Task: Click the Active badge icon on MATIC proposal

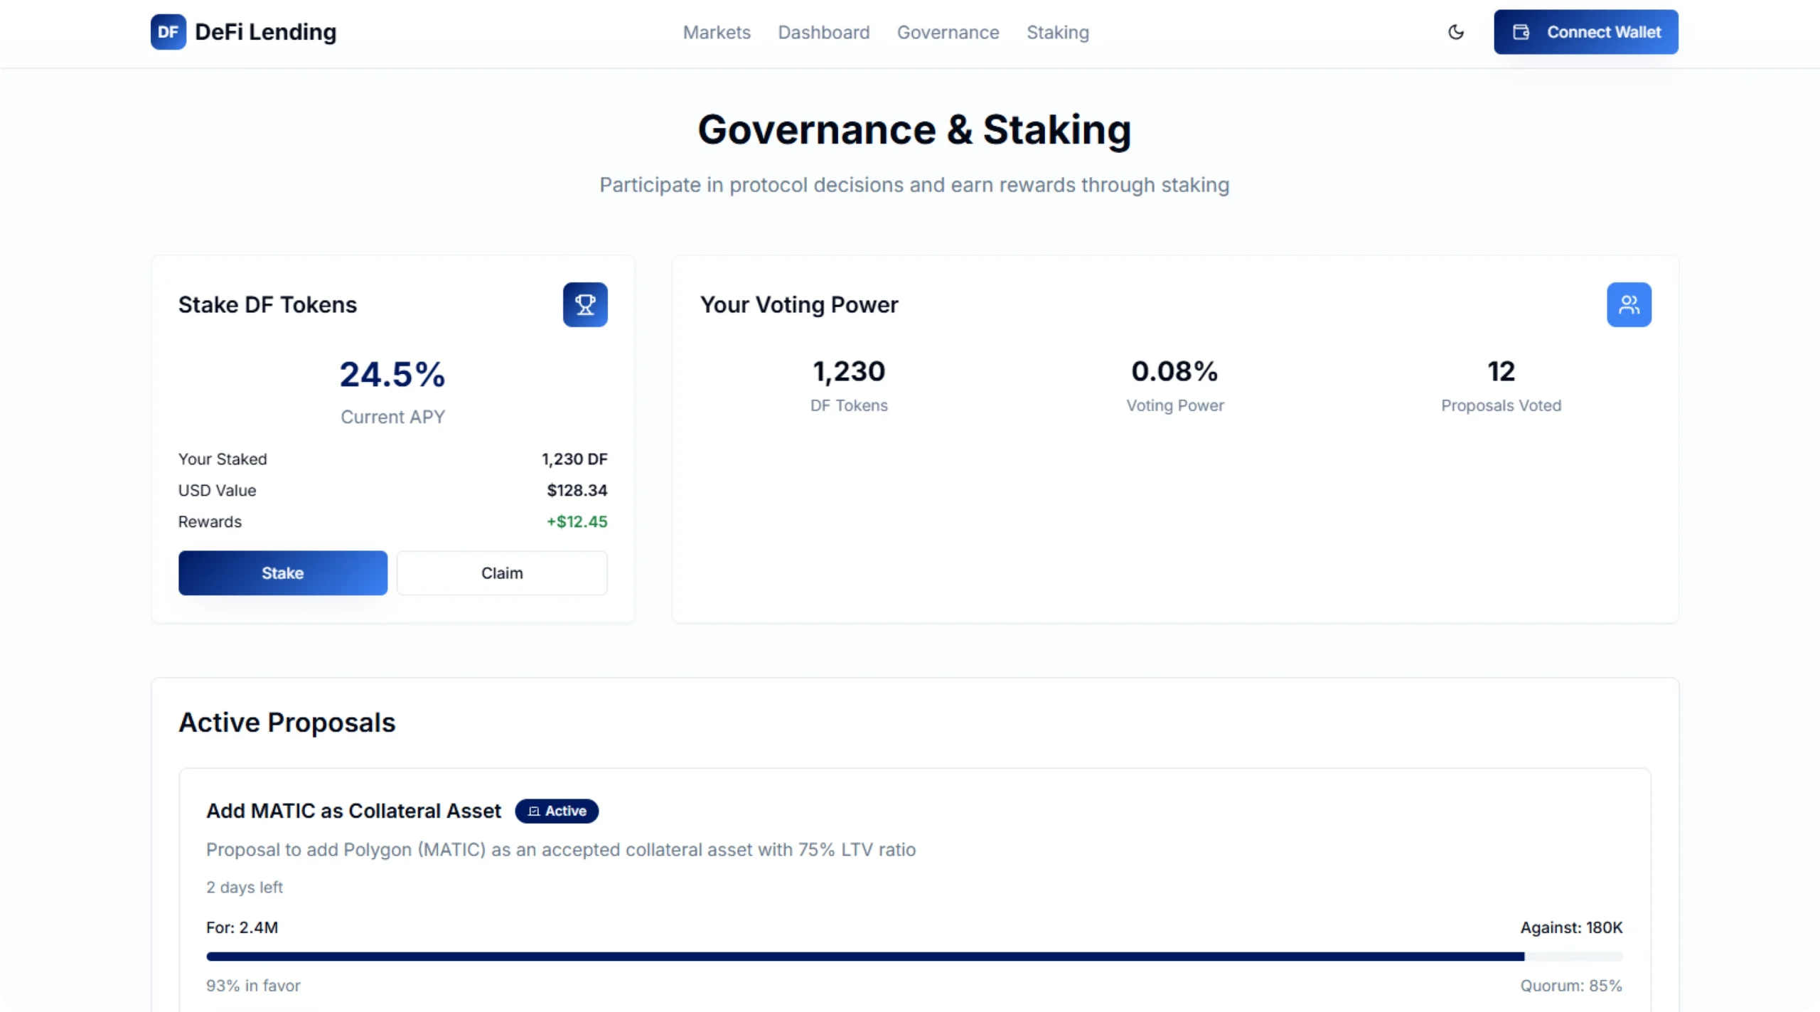Action: (534, 811)
